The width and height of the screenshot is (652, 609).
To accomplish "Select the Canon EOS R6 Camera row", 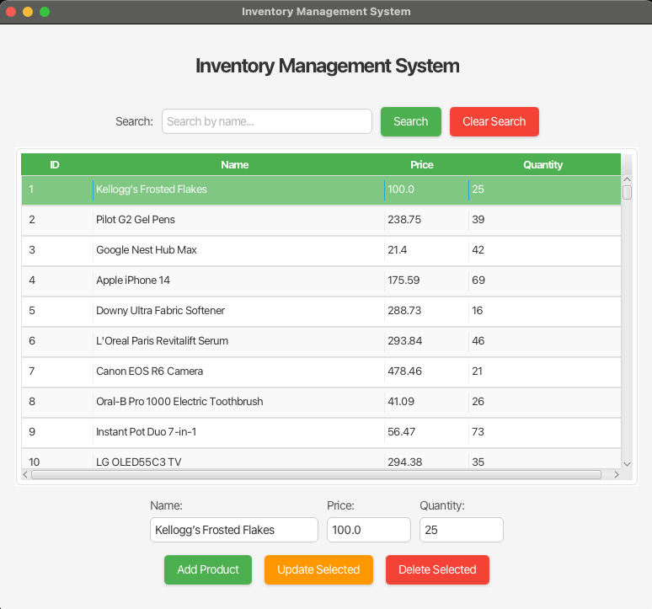I will click(x=321, y=372).
